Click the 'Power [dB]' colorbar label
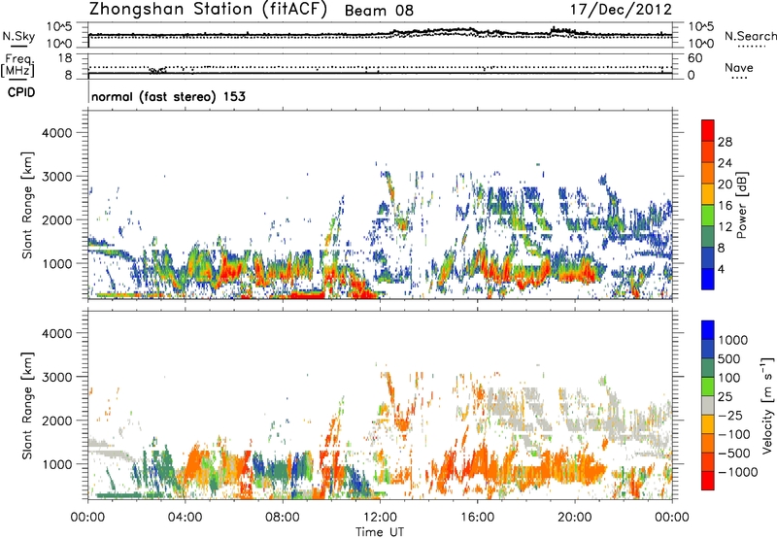 [741, 205]
